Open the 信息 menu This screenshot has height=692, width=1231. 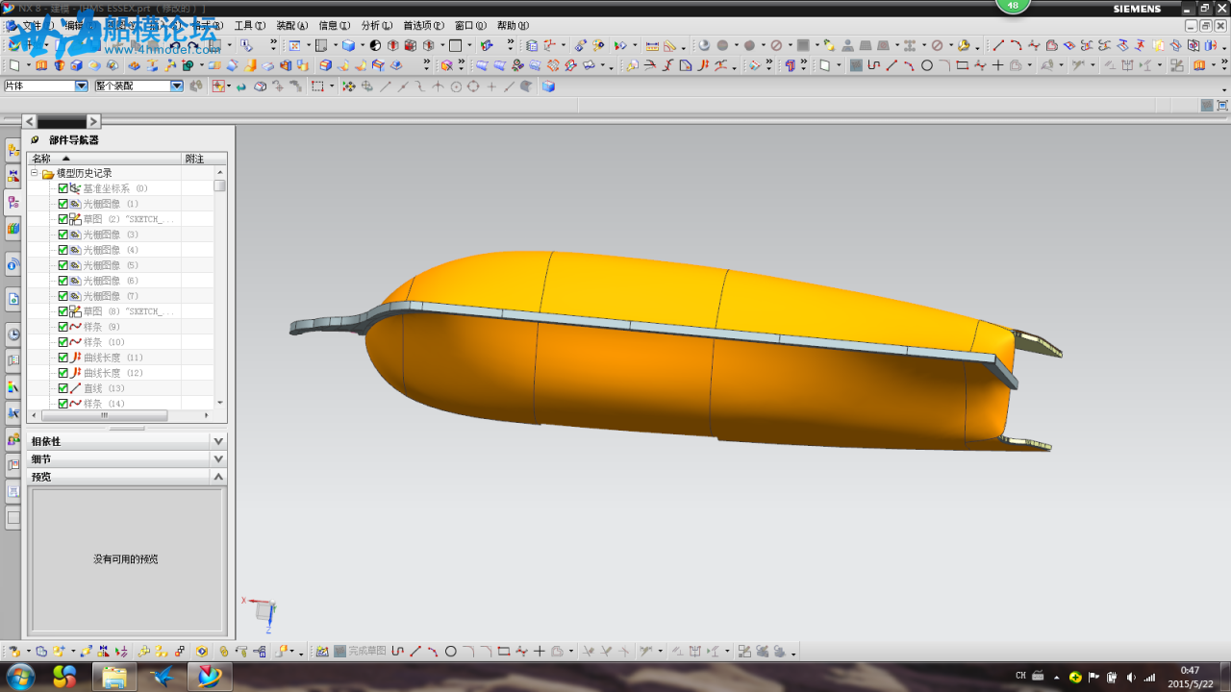[335, 26]
